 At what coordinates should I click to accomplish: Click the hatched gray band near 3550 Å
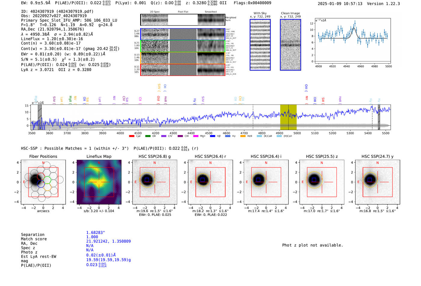click(x=40, y=117)
